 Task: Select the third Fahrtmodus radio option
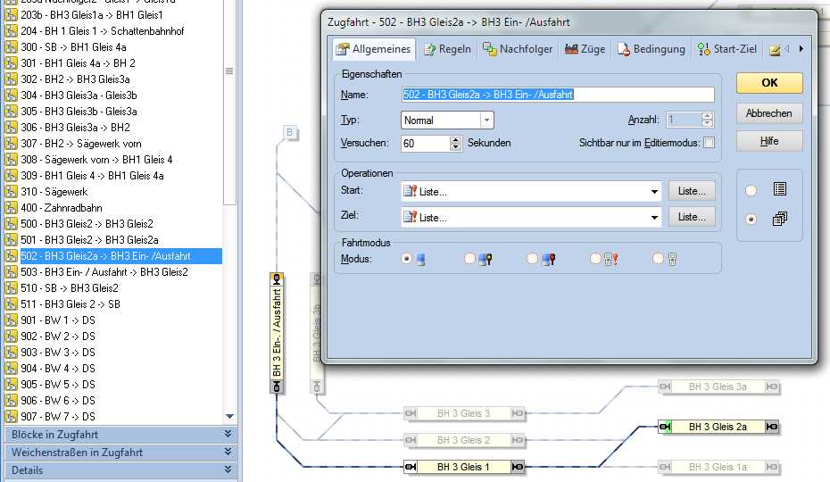click(532, 259)
